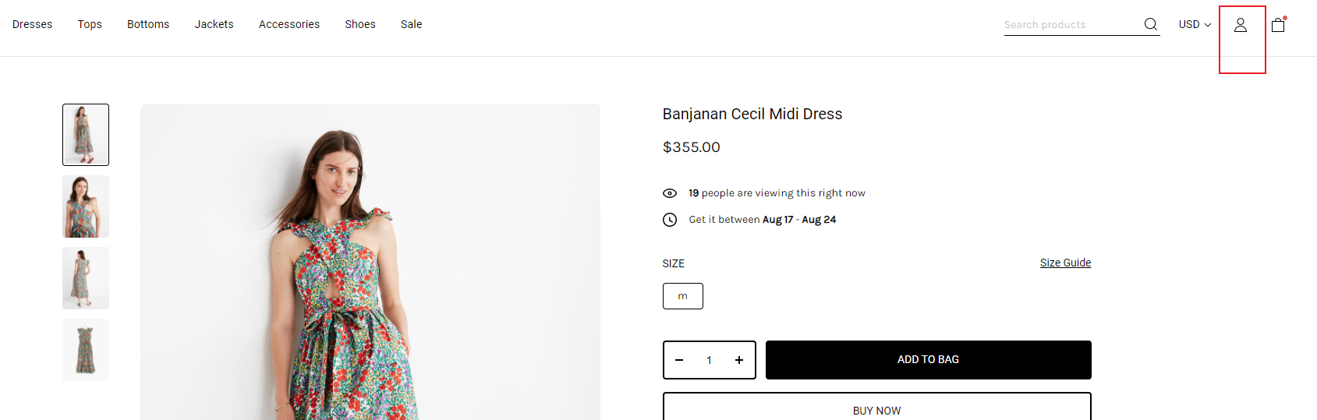Open the Sale page
Image resolution: width=1317 pixels, height=420 pixels.
(x=412, y=24)
